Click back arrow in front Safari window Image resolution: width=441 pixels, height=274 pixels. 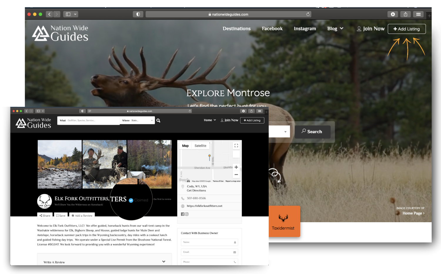click(x=26, y=111)
